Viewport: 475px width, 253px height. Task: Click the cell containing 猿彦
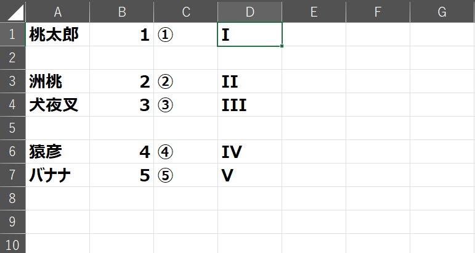coord(57,152)
